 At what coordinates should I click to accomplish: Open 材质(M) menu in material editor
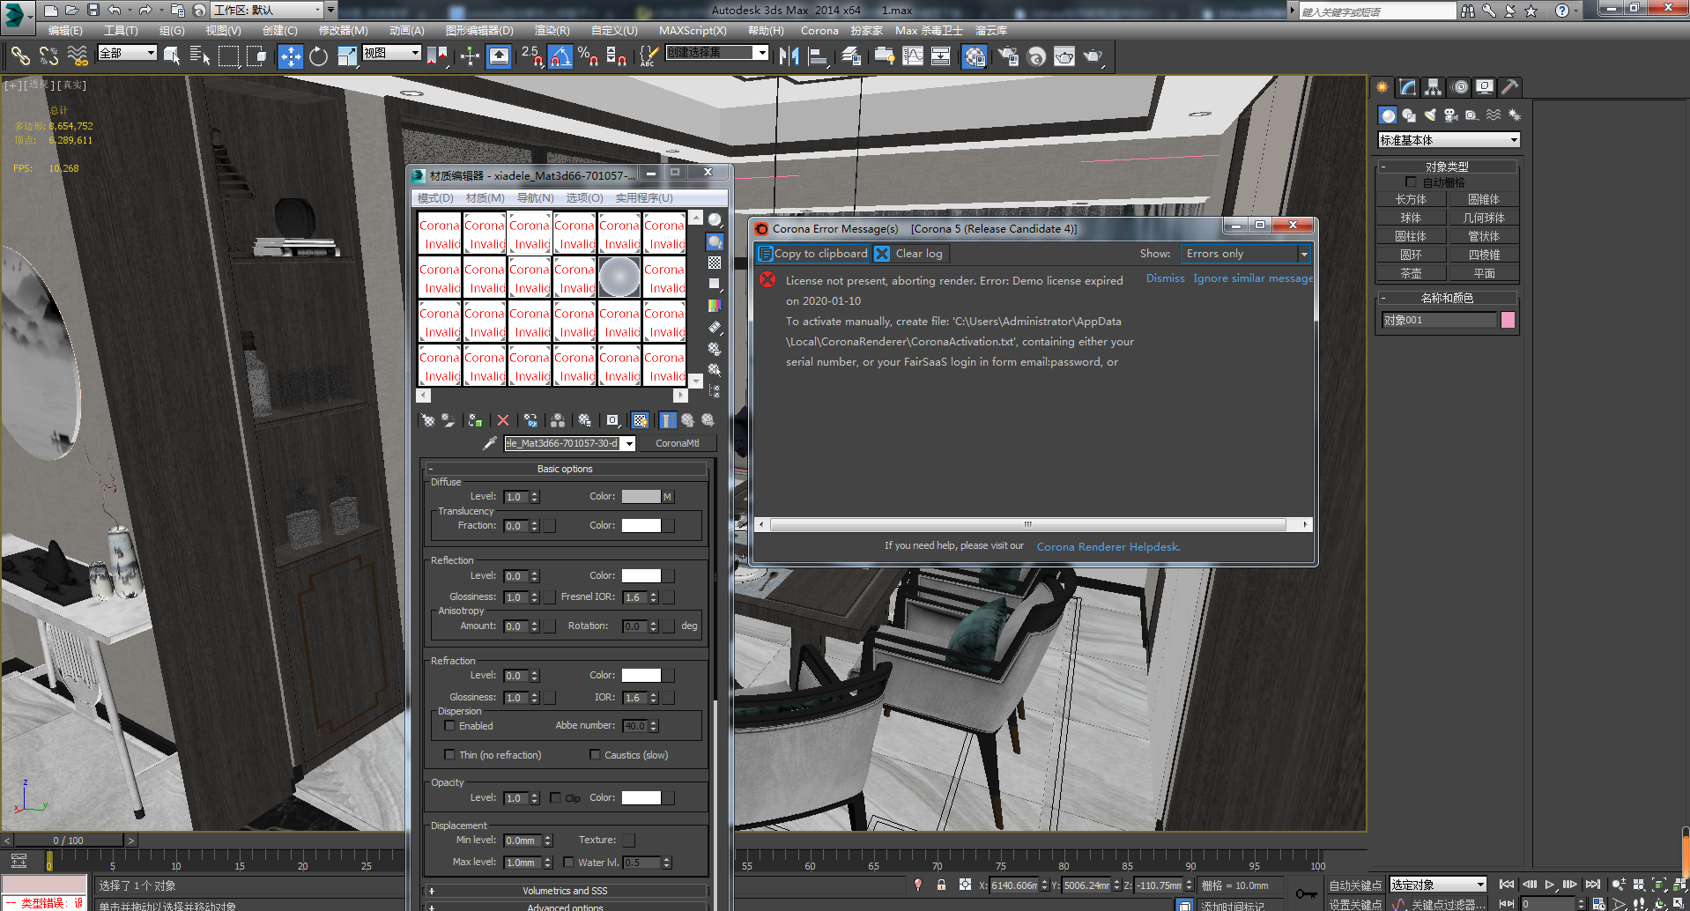pos(485,198)
